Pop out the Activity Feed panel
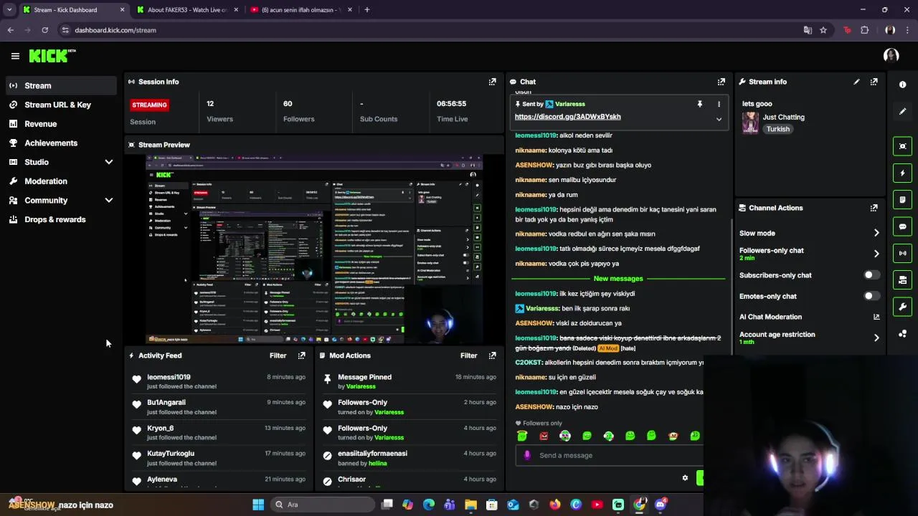Viewport: 918px width, 516px height. point(301,355)
